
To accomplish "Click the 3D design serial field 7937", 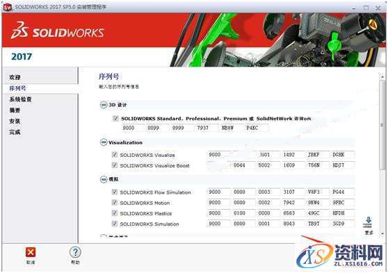I will point(207,128).
